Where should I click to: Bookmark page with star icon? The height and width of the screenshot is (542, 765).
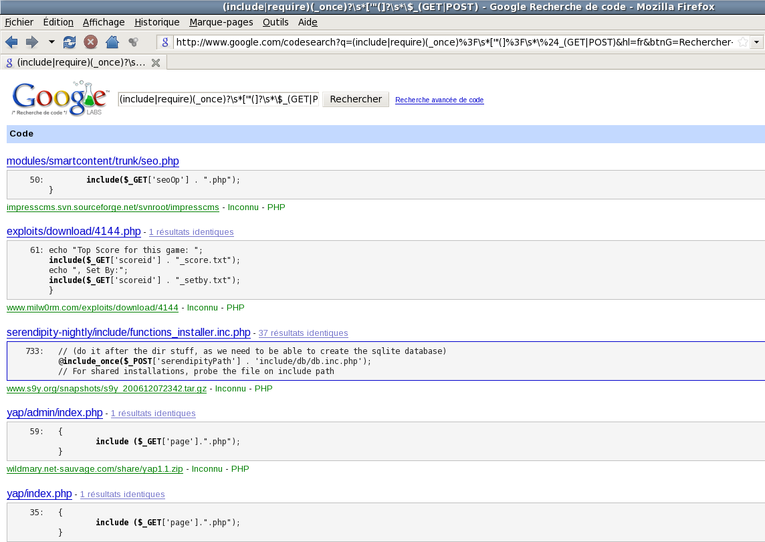coord(742,42)
